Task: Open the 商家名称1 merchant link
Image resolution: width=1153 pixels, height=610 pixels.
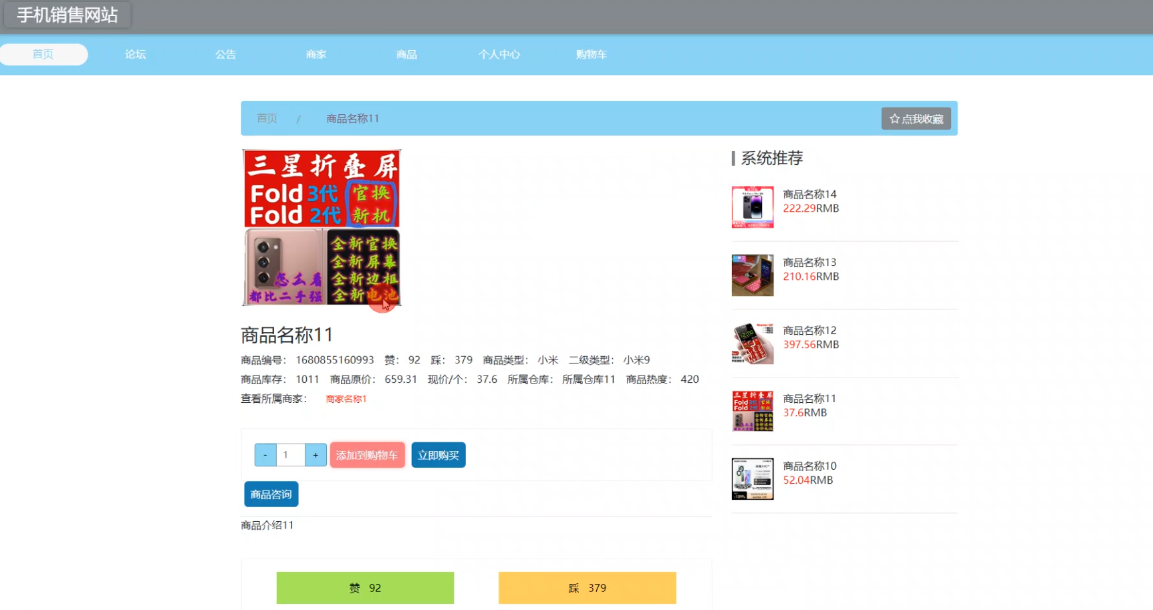Action: 346,399
